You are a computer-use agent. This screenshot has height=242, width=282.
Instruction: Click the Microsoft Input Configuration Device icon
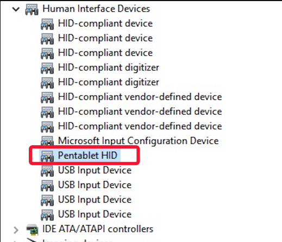[x=47, y=141]
